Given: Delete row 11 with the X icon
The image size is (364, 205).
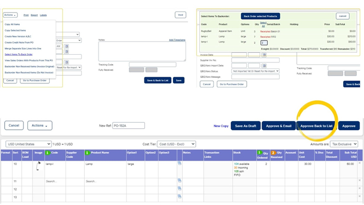Looking at the screenshot, I should coord(360,180).
